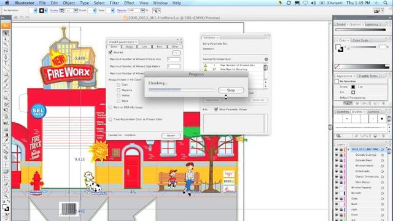This screenshot has height=221, width=393.
Task: Switch to the Graphic Styles panel tab
Action: [x=368, y=76]
